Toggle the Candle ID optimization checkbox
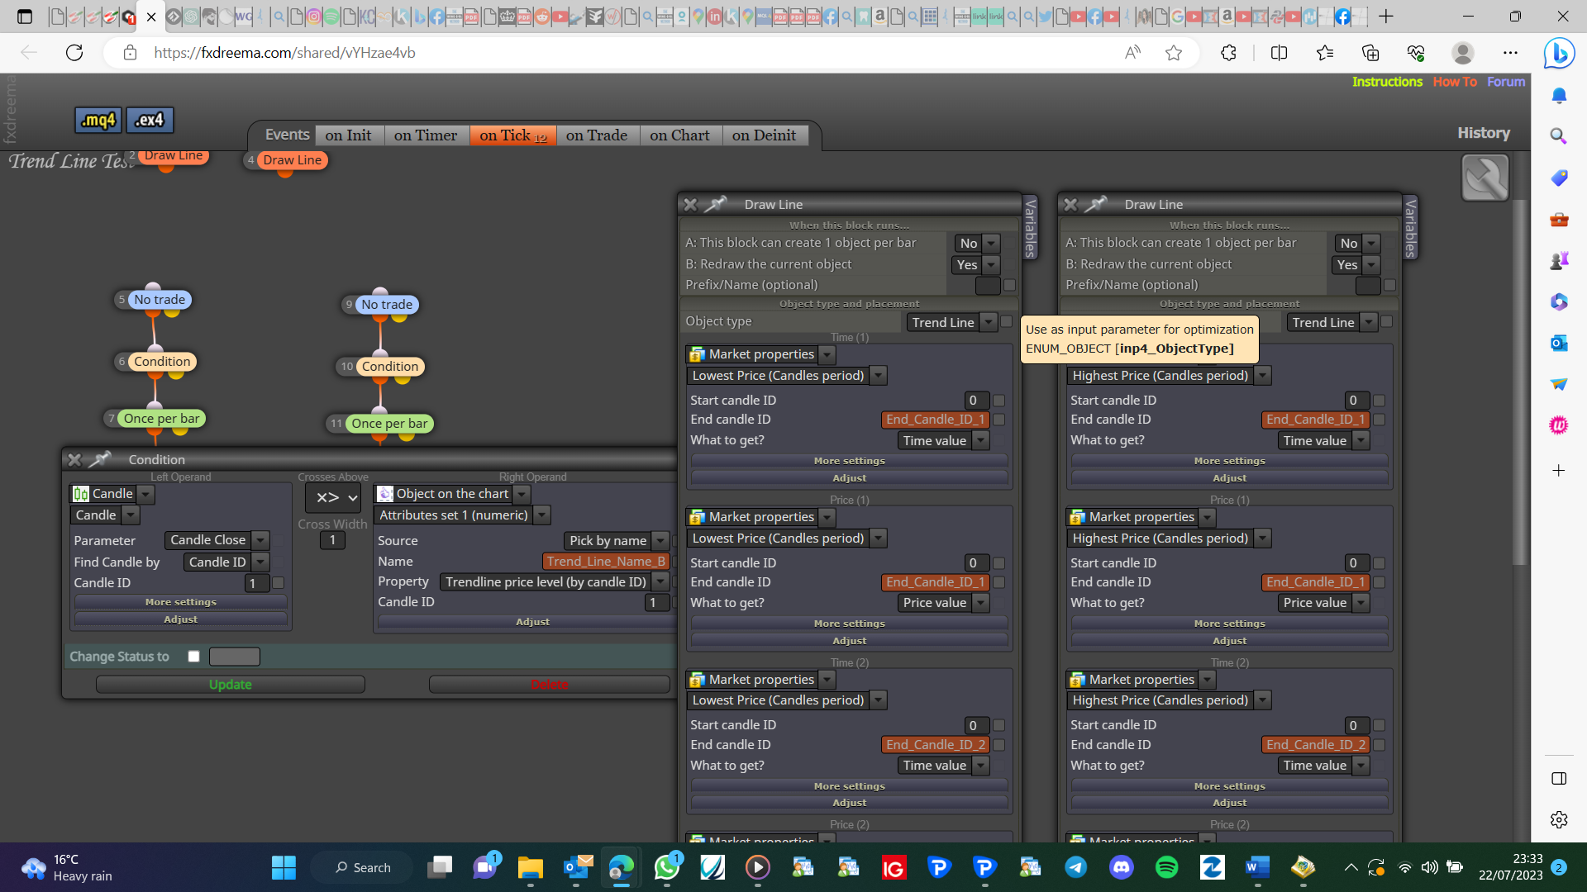The width and height of the screenshot is (1587, 892). tap(279, 583)
